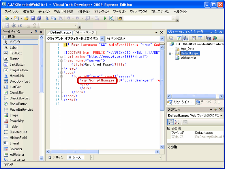The height and width of the screenshot is (169, 225).
Task: Save the file with the floppy icon
Action: (33, 18)
